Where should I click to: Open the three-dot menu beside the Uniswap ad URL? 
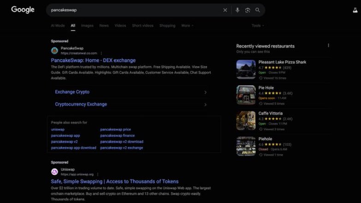(x=98, y=174)
